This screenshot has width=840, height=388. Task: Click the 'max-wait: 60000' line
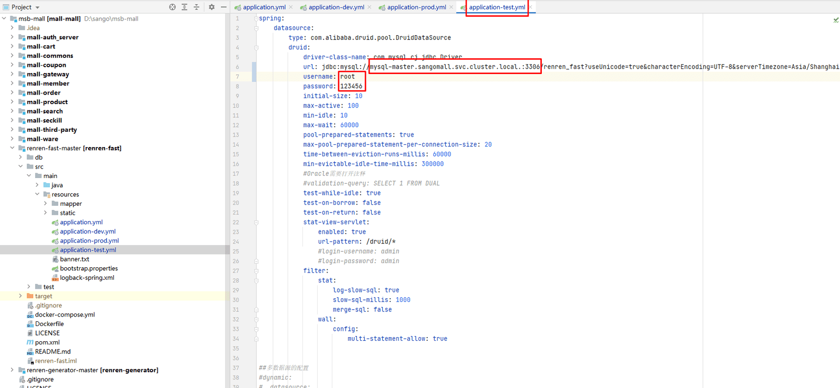point(331,125)
